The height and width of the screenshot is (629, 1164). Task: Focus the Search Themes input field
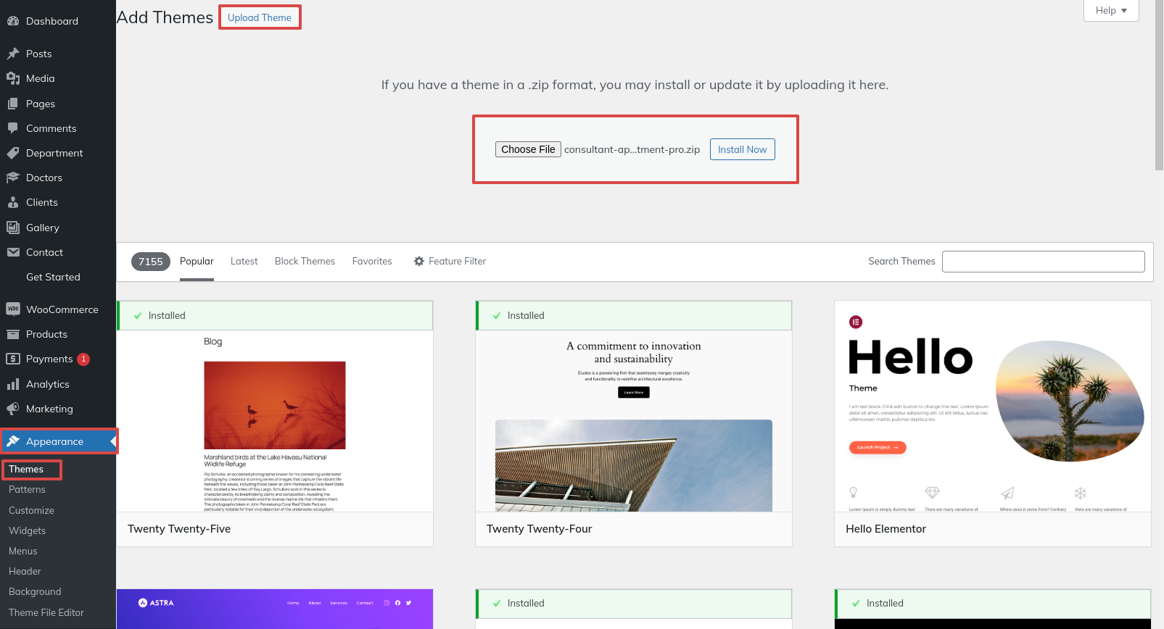1043,262
